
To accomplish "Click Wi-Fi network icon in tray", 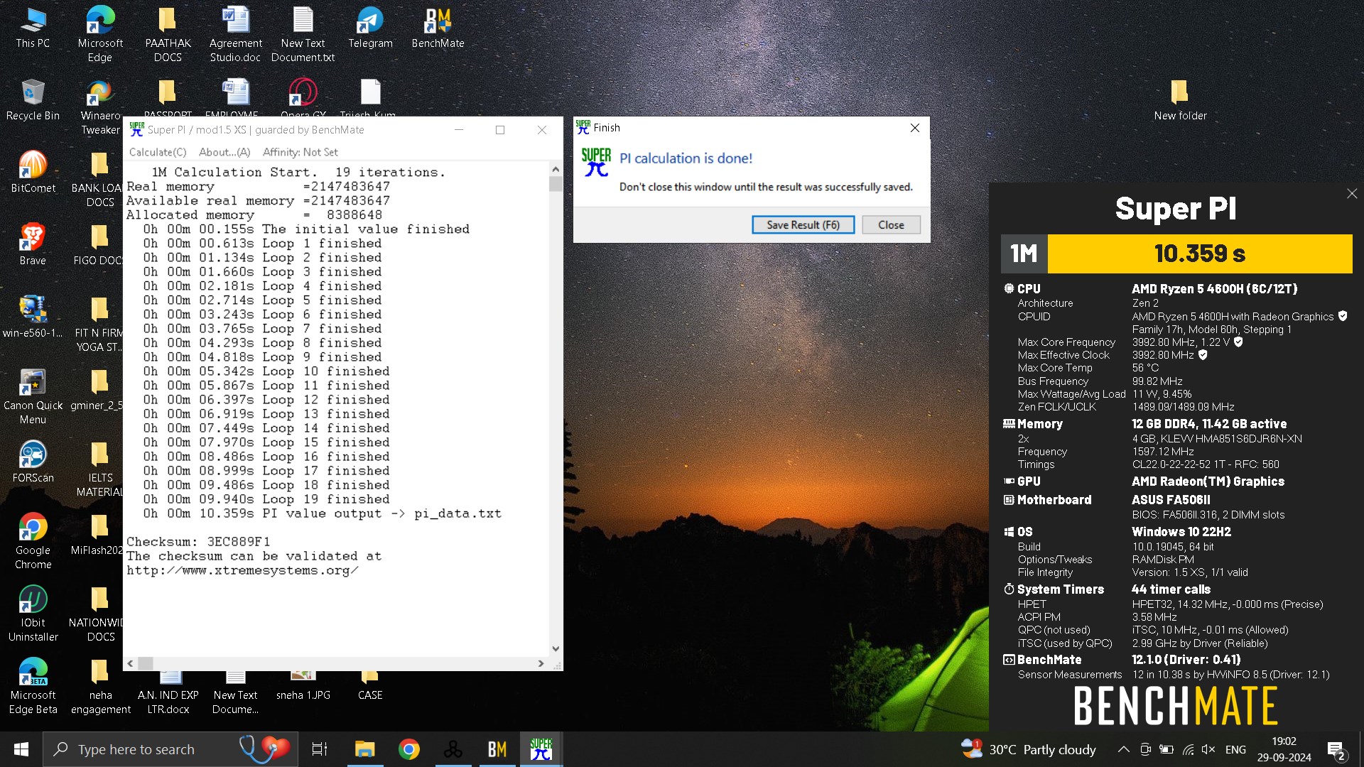I will pyautogui.click(x=1188, y=749).
